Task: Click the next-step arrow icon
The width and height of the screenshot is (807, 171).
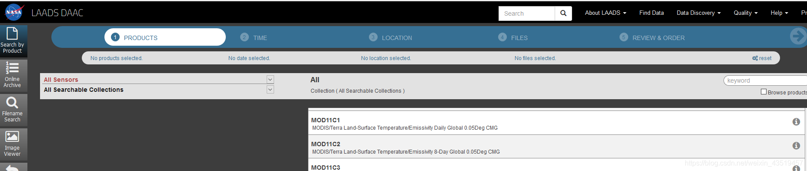Action: coord(798,36)
